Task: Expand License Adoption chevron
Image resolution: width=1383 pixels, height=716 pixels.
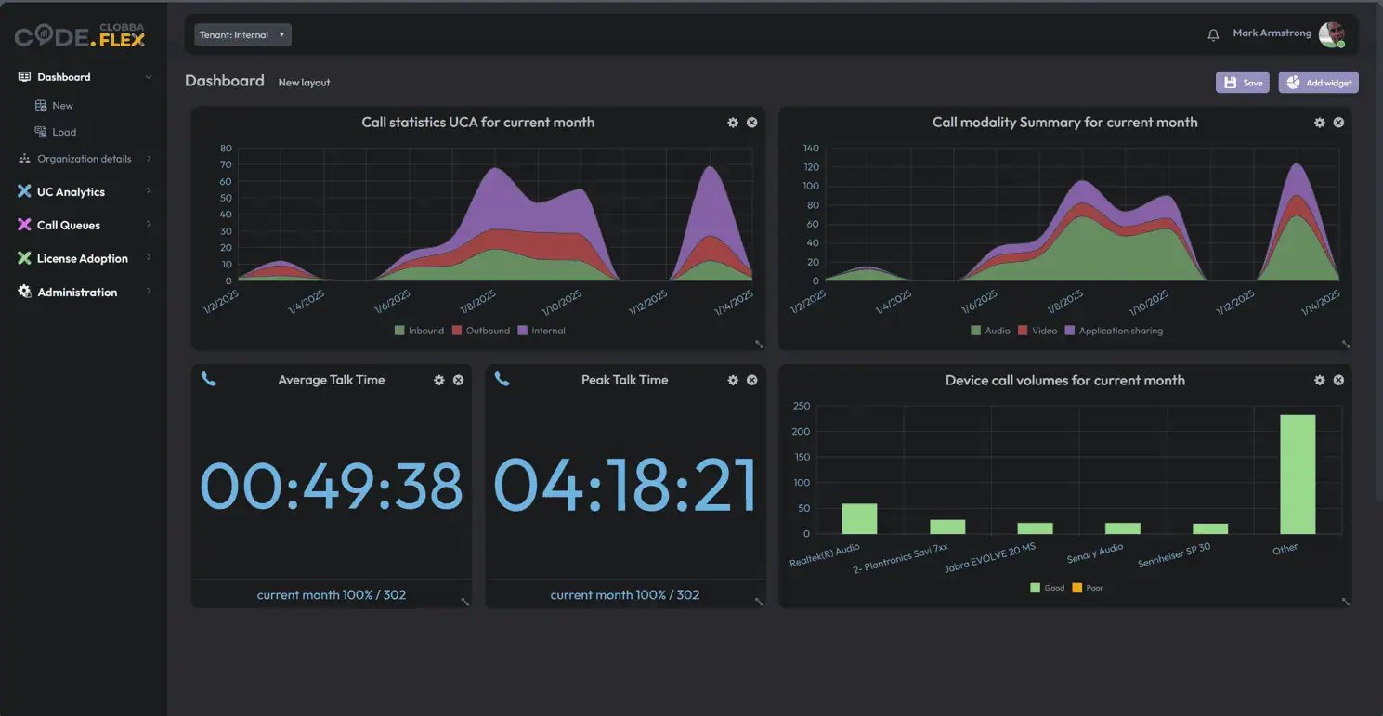Action: (x=149, y=258)
